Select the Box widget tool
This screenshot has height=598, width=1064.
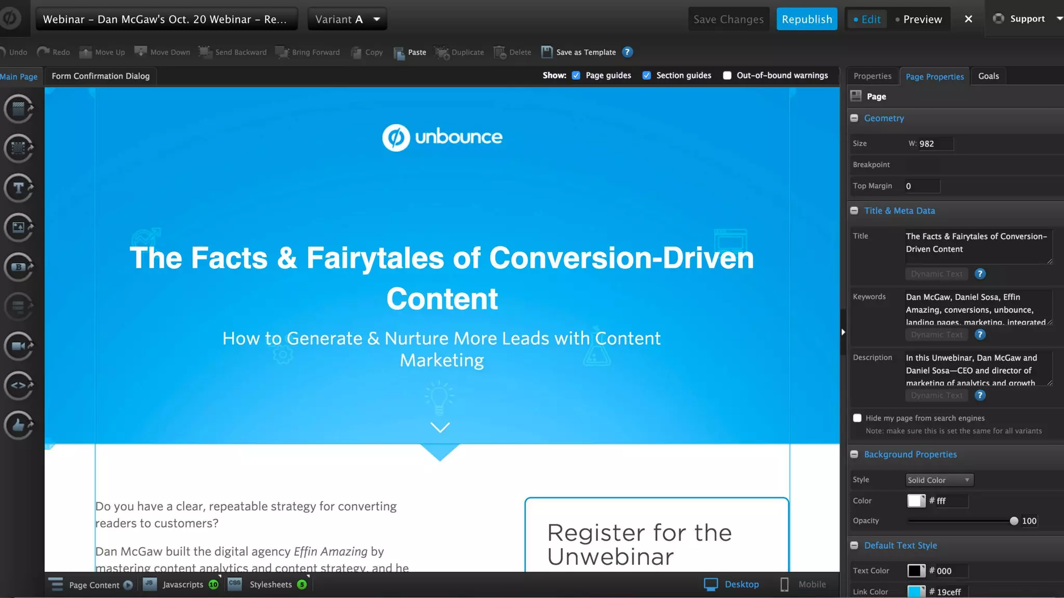(x=19, y=148)
